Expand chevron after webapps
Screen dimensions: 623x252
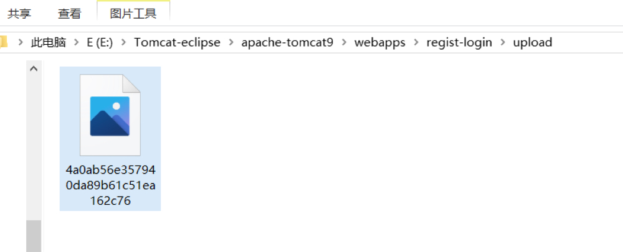(x=416, y=42)
